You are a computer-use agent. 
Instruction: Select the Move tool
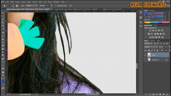point(3,13)
